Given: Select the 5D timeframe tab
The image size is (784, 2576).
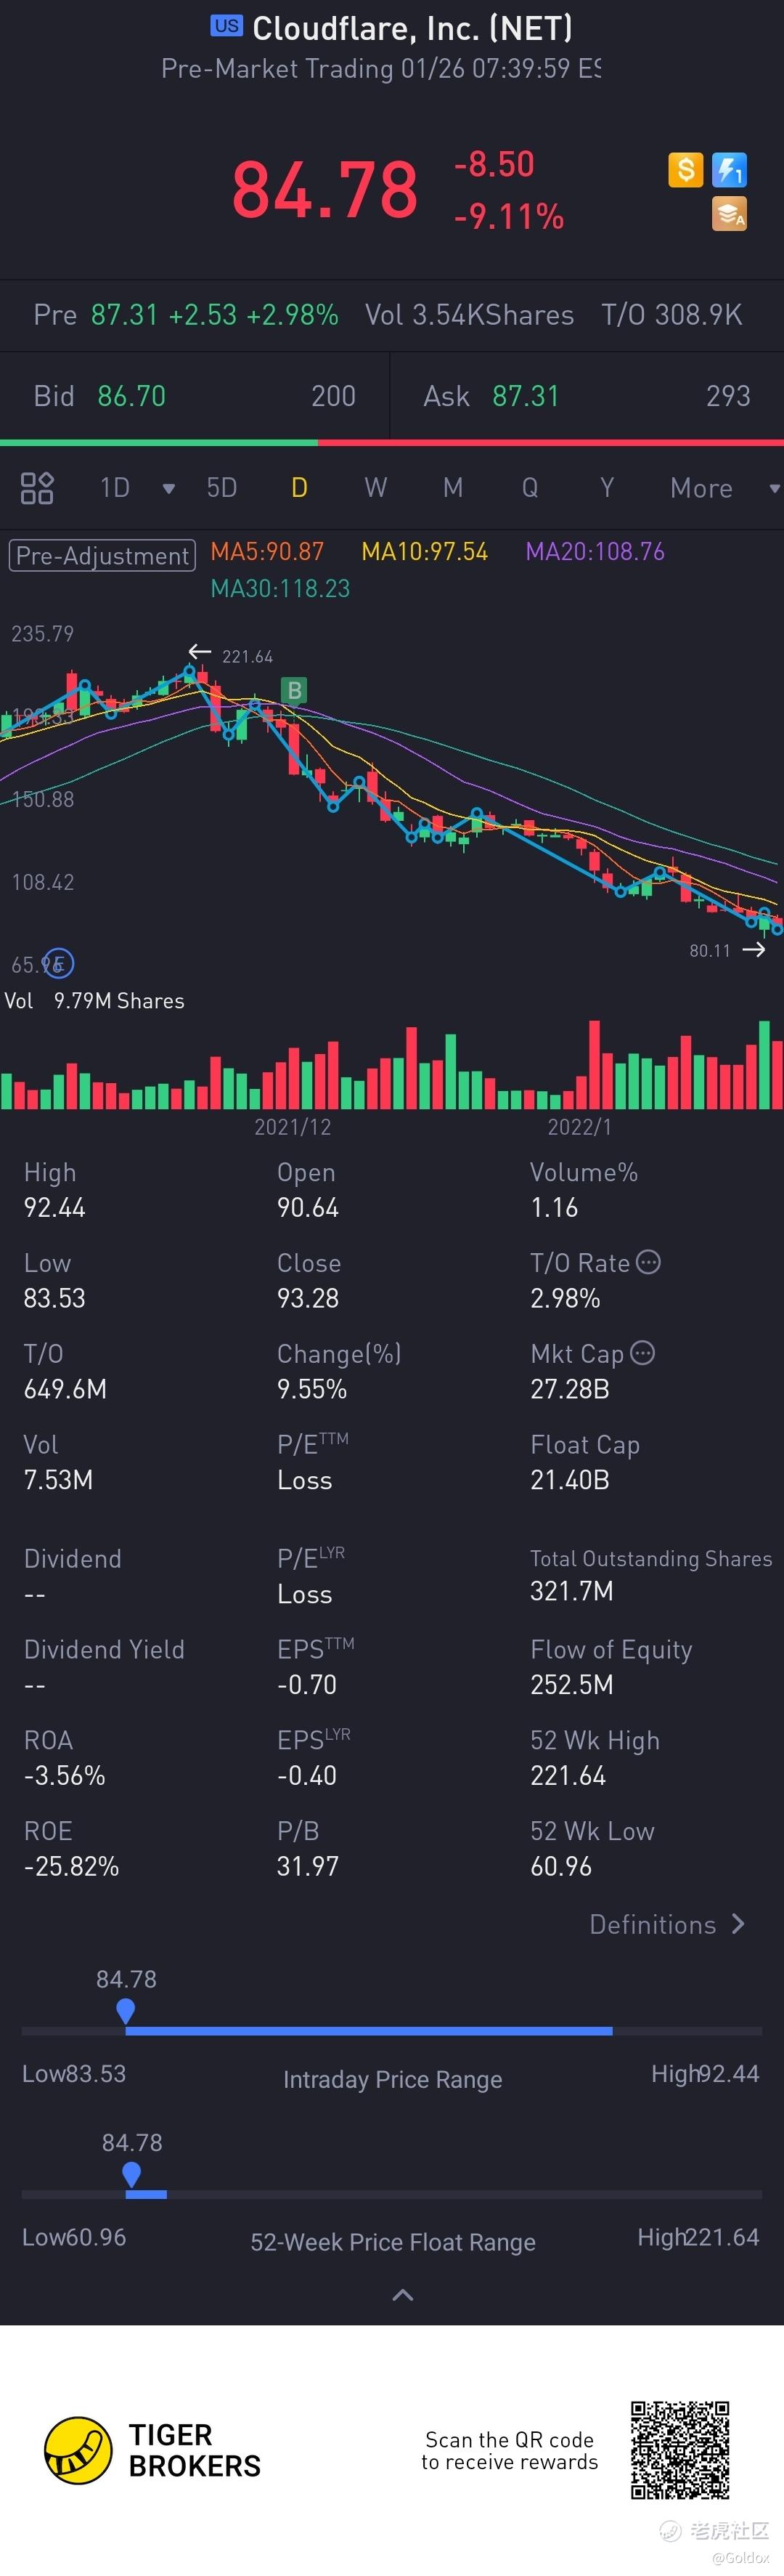Looking at the screenshot, I should pos(221,488).
